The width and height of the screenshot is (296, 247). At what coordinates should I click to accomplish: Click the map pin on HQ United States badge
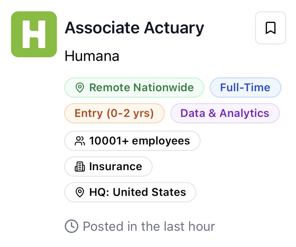(80, 192)
